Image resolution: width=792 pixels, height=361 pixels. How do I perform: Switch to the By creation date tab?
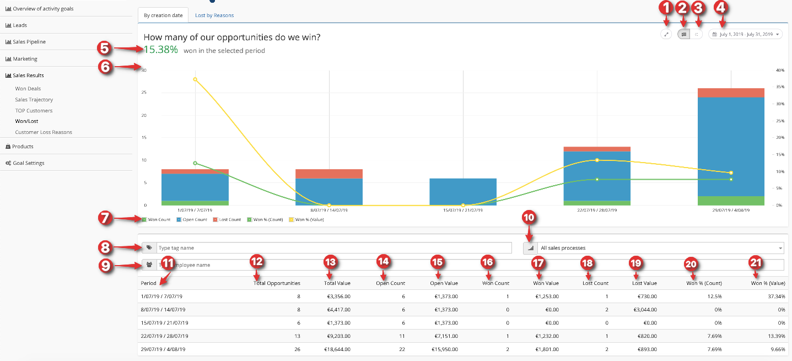tap(163, 15)
